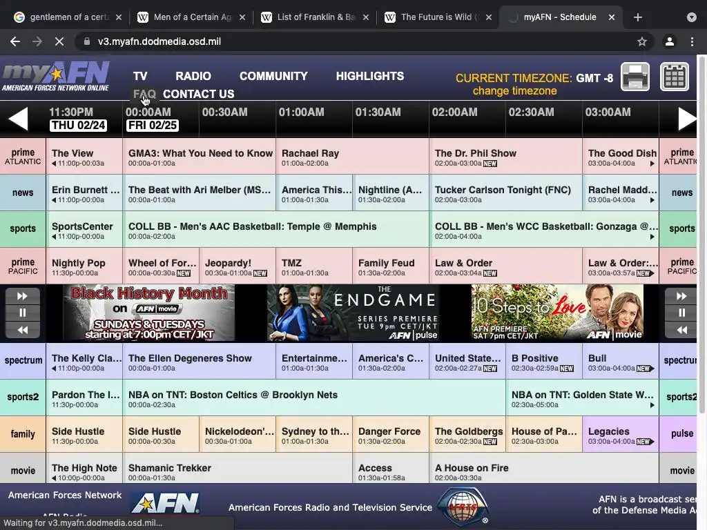Open CONTACT US page

[x=198, y=94]
